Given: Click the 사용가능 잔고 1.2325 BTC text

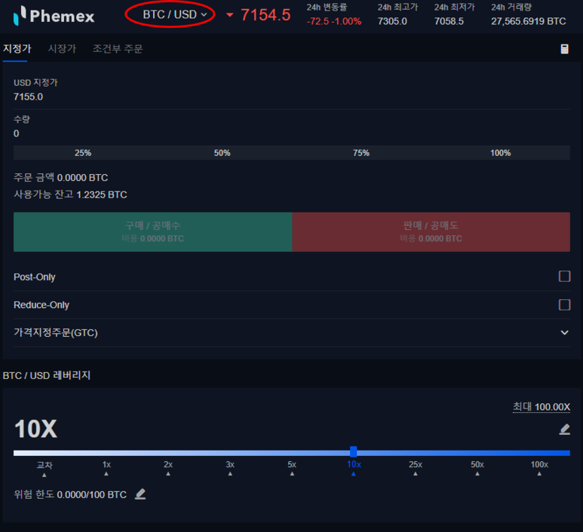Looking at the screenshot, I should pos(70,194).
